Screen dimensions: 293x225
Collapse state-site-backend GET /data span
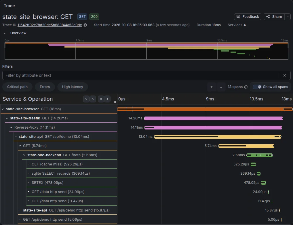click(x=24, y=155)
